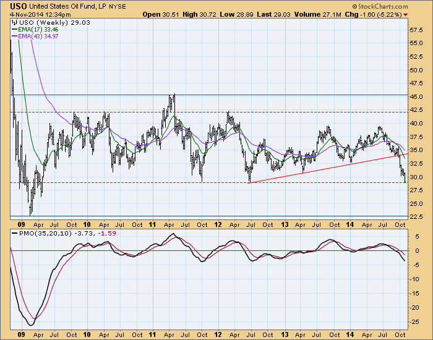
Task: Click the 30.0 price axis label
Action: point(416,177)
